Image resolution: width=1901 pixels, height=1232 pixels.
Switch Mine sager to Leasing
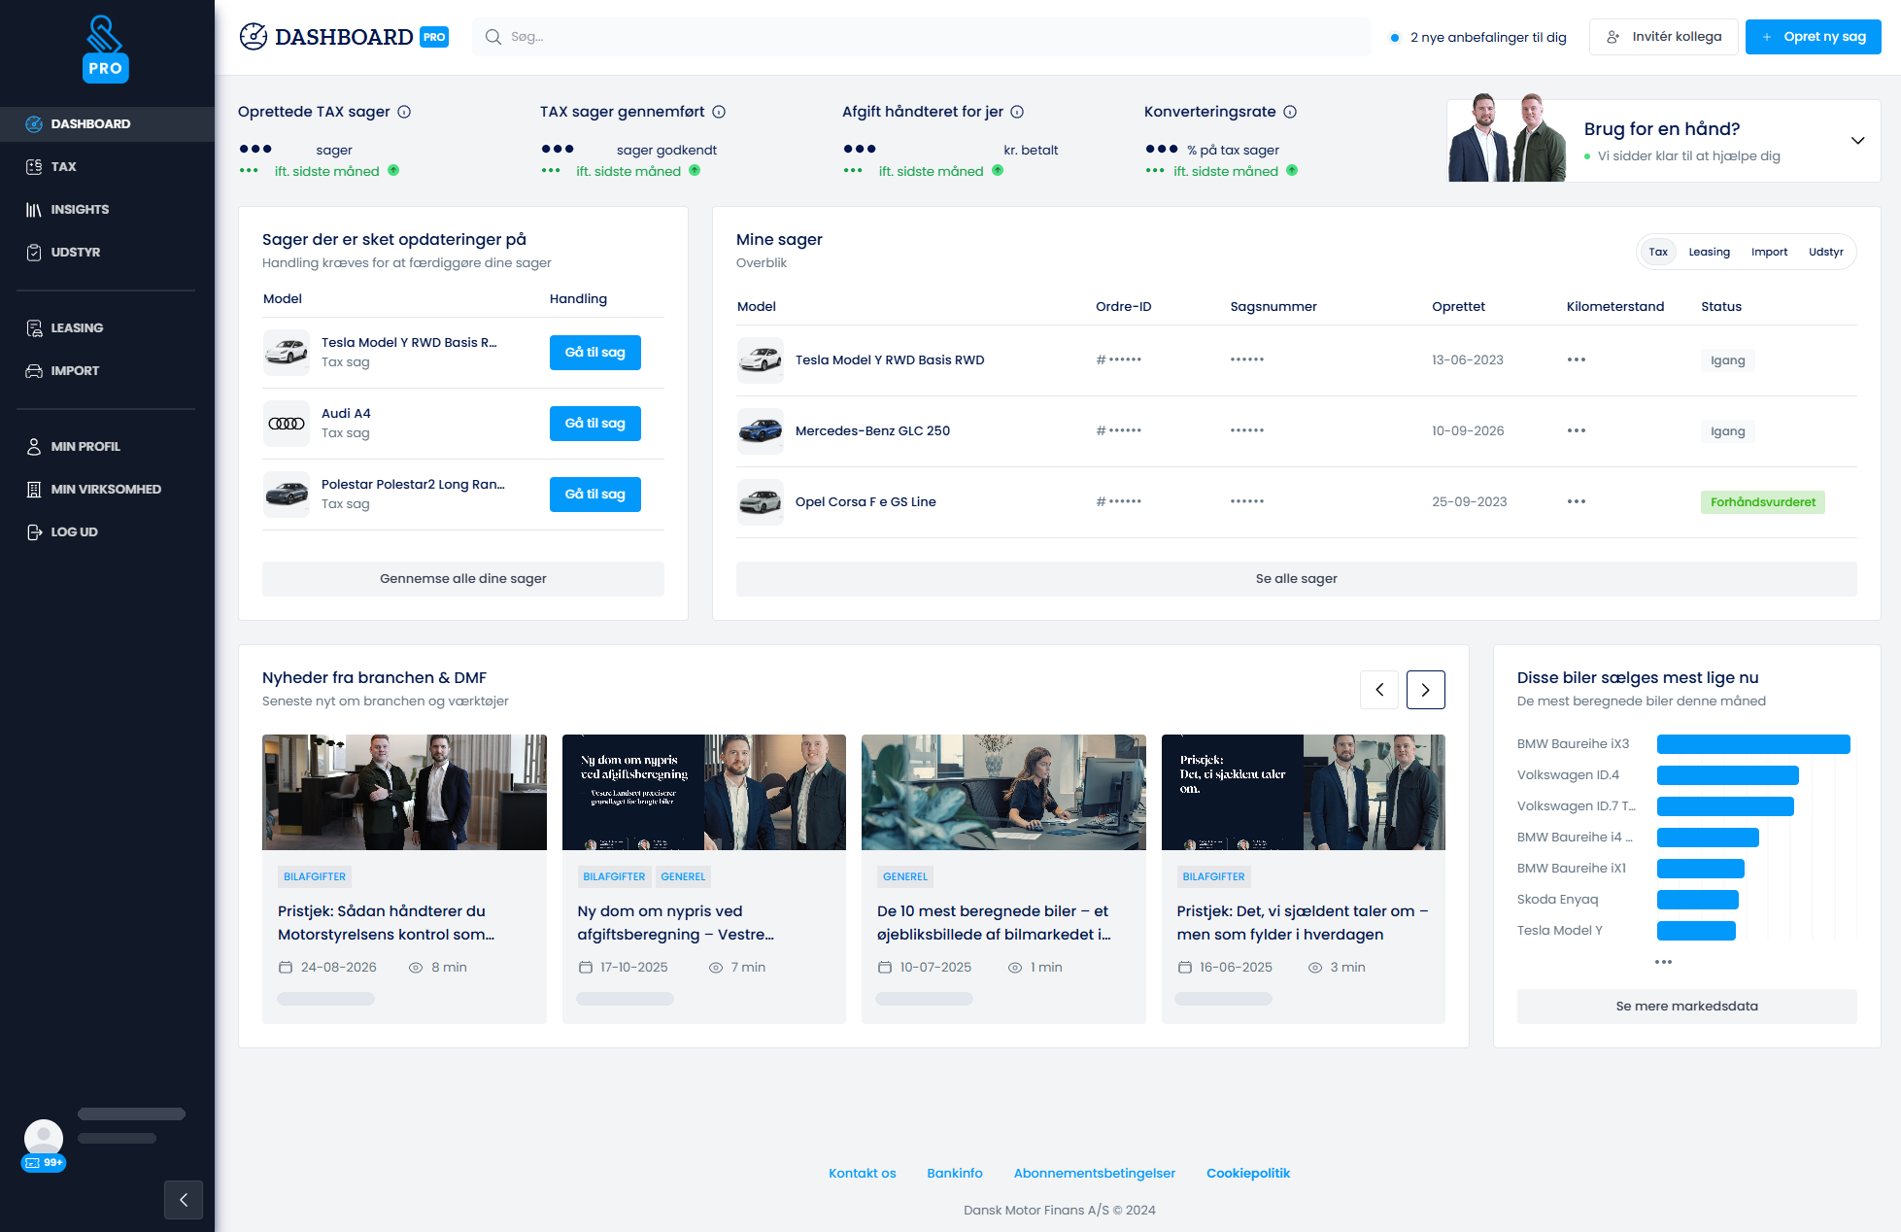click(x=1709, y=253)
